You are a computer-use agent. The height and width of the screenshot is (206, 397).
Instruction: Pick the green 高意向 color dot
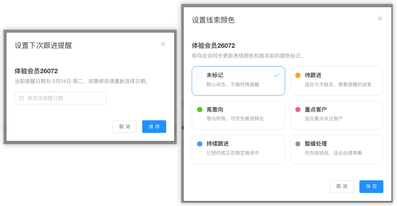[200, 110]
